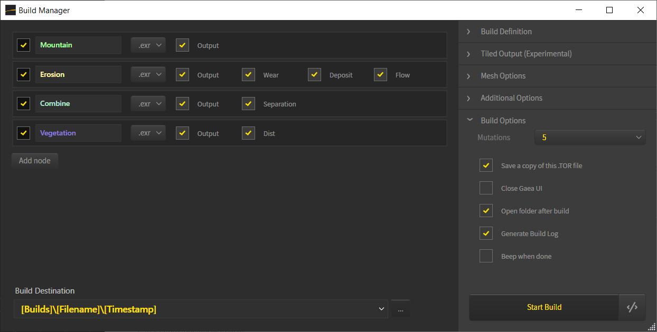Enable the Close Gaea UI checkbox
The height and width of the screenshot is (332, 657).
(486, 188)
